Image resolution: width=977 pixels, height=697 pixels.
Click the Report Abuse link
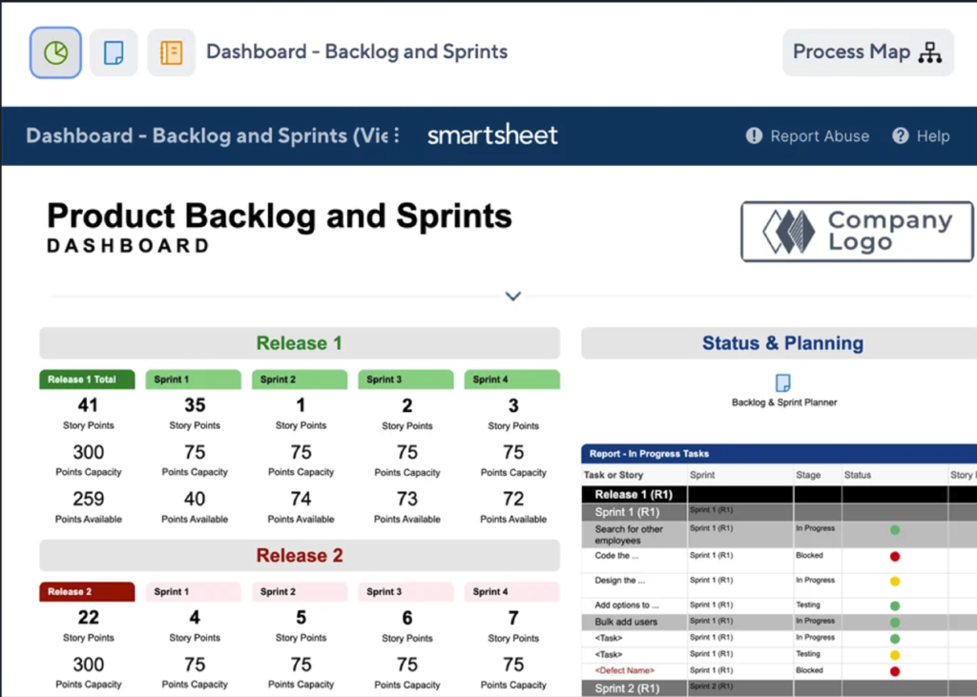tap(807, 136)
